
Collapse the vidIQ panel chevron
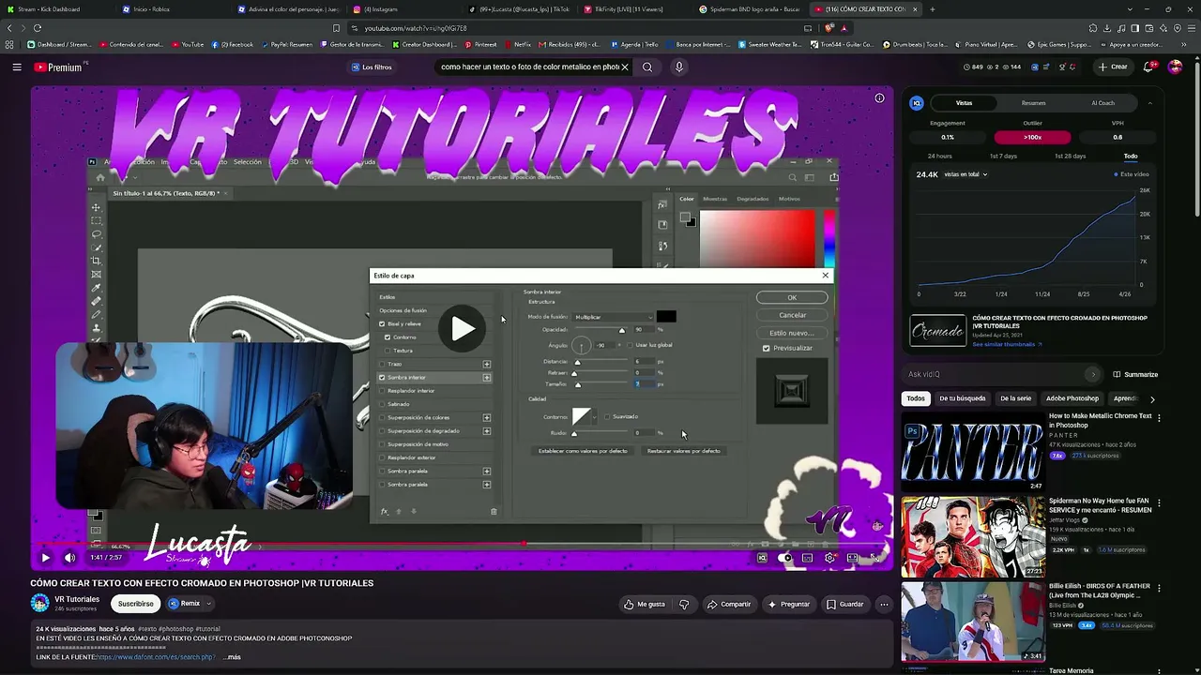coord(1150,103)
